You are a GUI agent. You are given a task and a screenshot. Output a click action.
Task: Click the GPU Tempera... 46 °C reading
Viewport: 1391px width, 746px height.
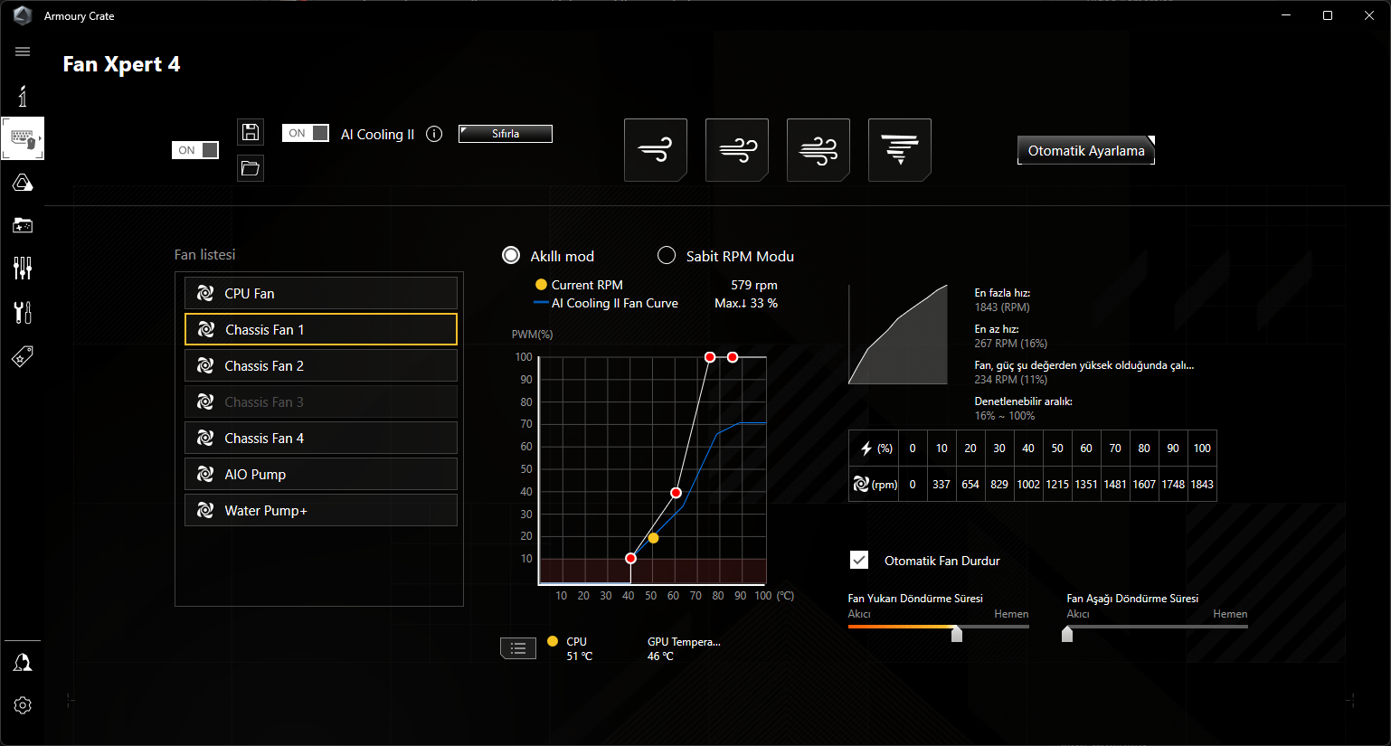pyautogui.click(x=684, y=648)
